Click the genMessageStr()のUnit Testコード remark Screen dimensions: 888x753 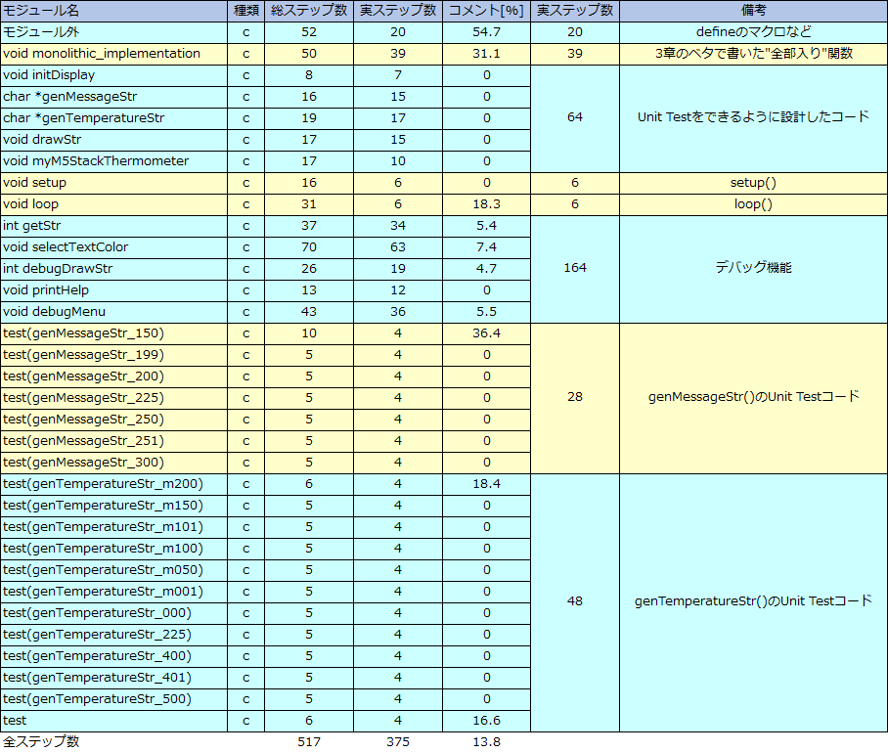(x=753, y=398)
